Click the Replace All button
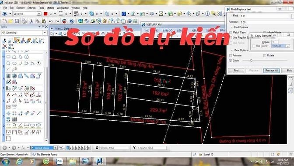Viewport: 294px width, 166px height. pos(271,71)
